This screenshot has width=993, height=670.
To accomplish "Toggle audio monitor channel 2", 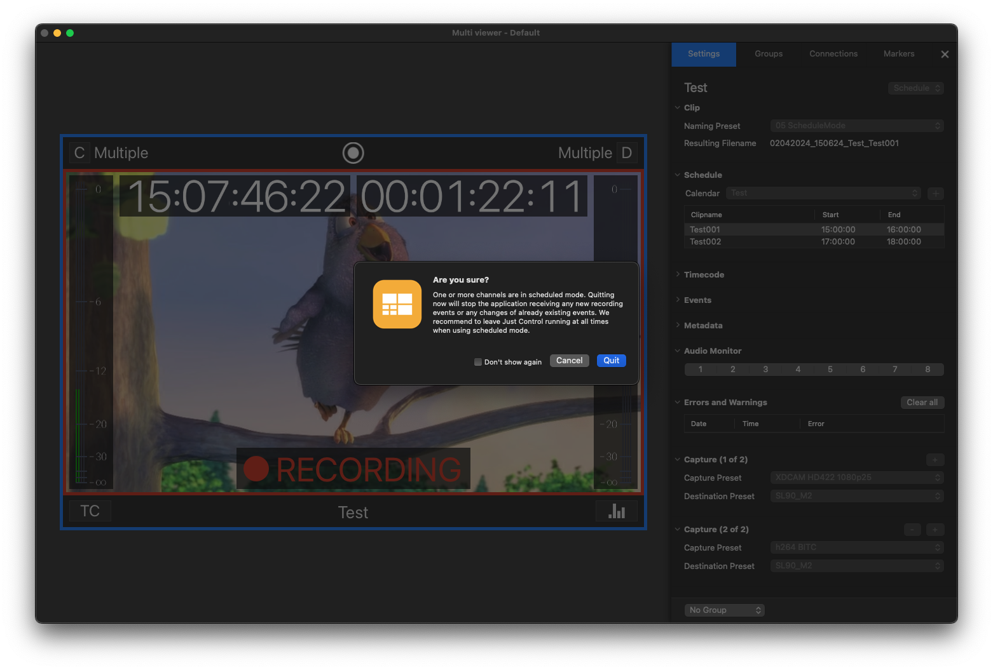I will tap(733, 370).
